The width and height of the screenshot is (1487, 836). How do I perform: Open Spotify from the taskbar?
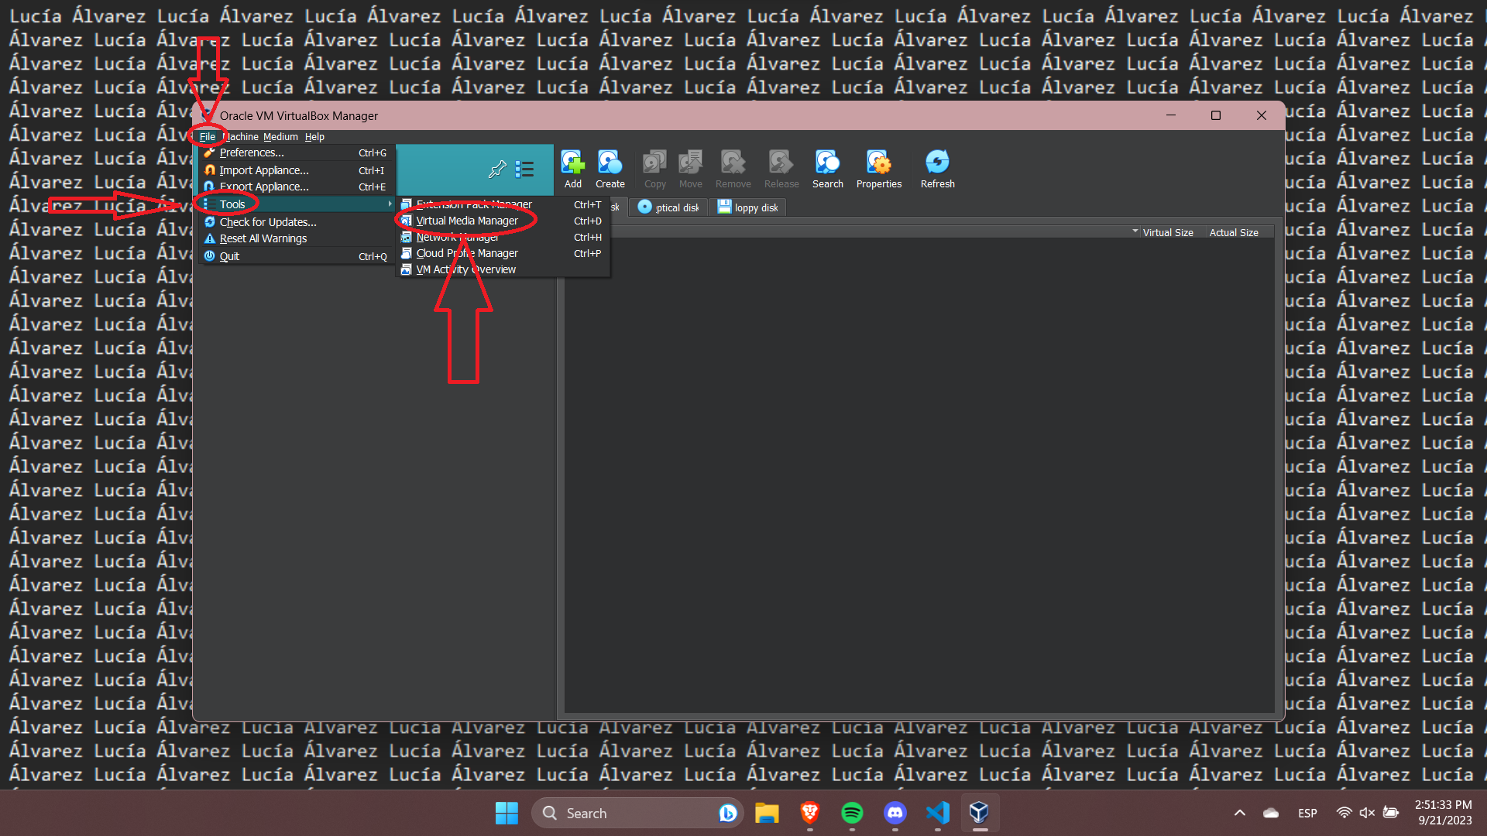coord(852,813)
